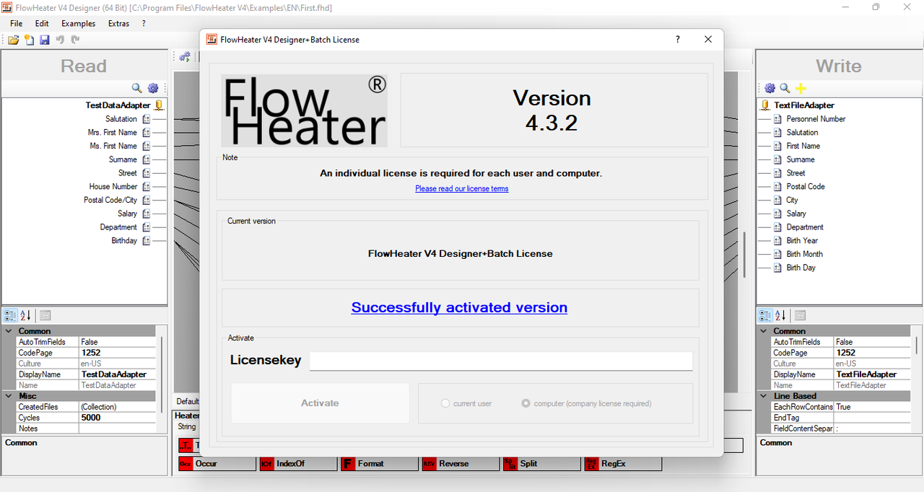Viewport: 924px width, 492px height.
Task: Click the Licensekey input field
Action: tap(501, 361)
